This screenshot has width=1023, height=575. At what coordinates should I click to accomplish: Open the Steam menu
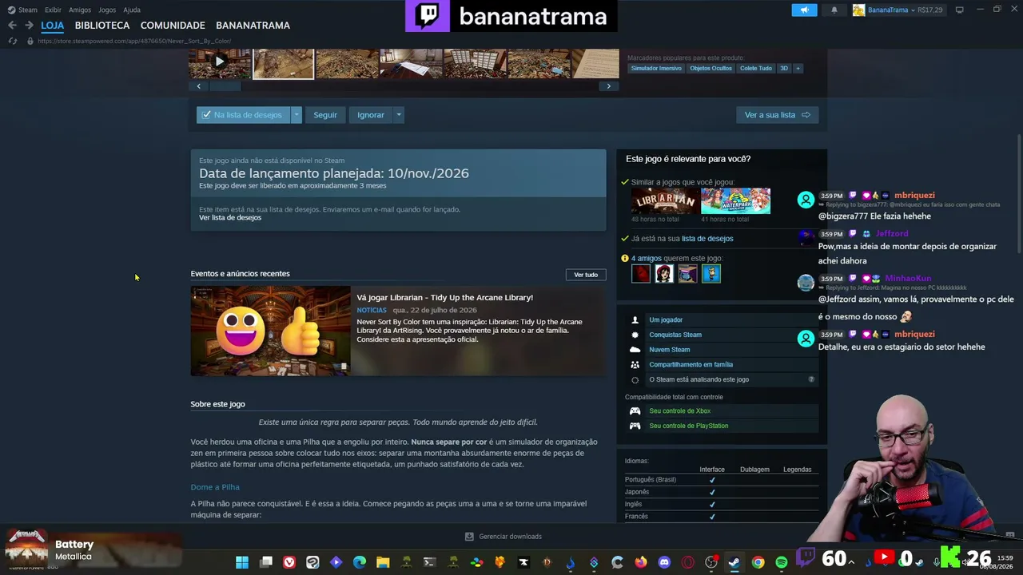[x=22, y=10]
